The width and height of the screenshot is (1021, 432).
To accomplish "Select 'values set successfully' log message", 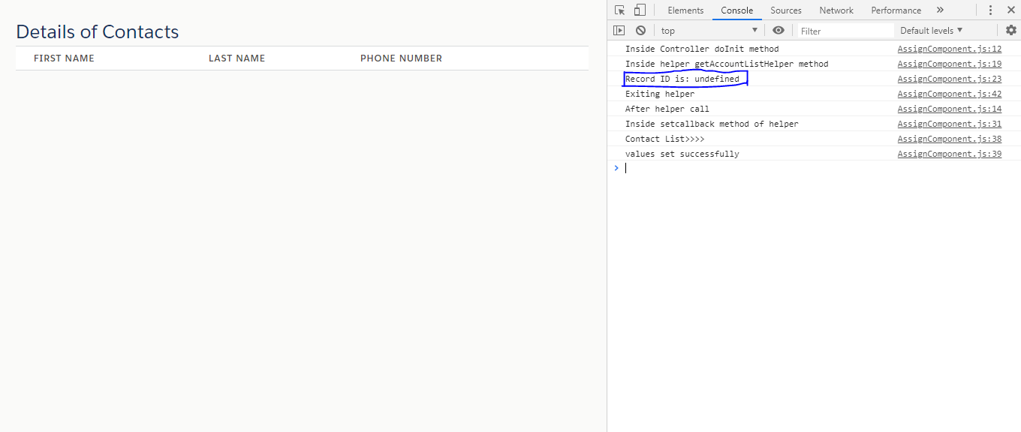I will pyautogui.click(x=682, y=154).
